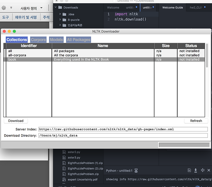Screen dimensions: 212x187
Task: Click the Refresh button
Action: [196, 121]
